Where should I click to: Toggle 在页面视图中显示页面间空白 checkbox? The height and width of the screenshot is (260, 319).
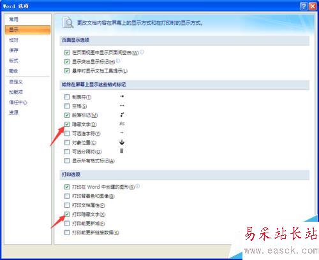pos(67,52)
